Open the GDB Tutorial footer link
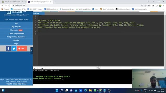This screenshot has height=93, width=166. (x=10, y=82)
